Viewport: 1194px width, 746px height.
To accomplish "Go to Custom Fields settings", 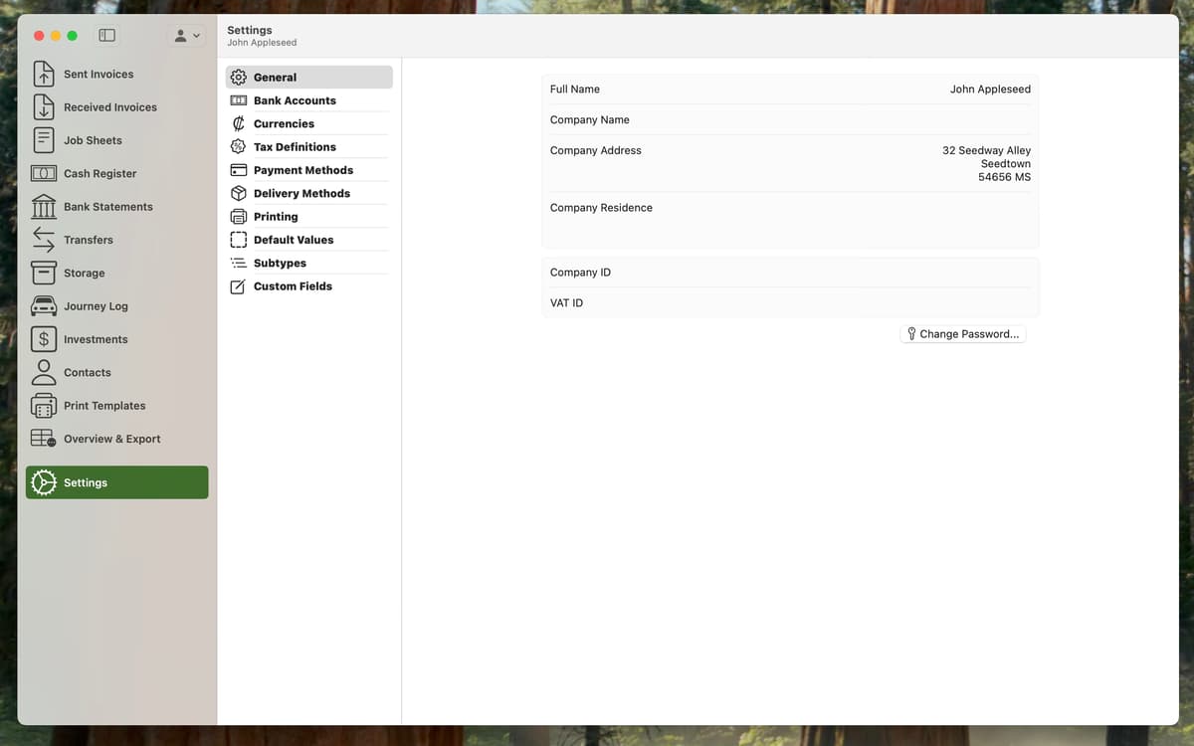I will pos(293,286).
